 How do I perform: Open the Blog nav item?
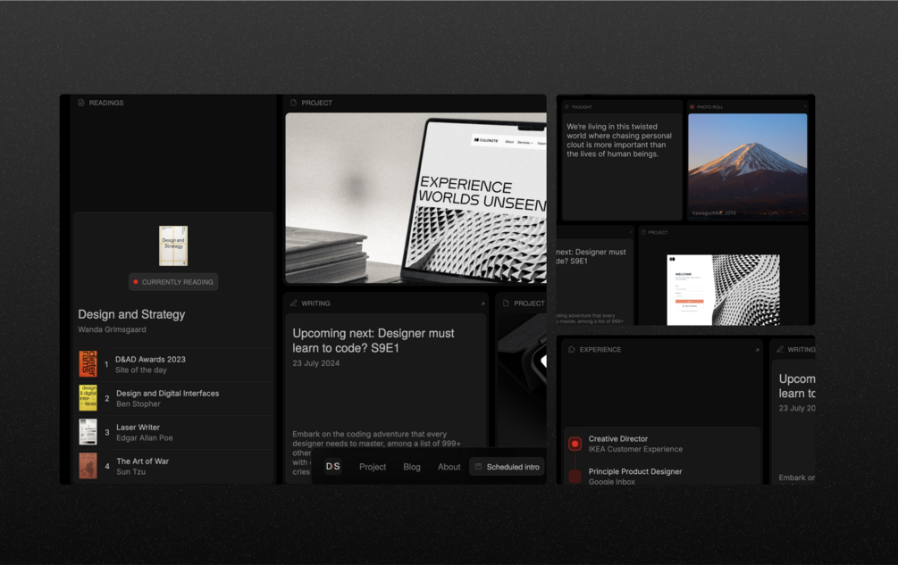pos(412,467)
